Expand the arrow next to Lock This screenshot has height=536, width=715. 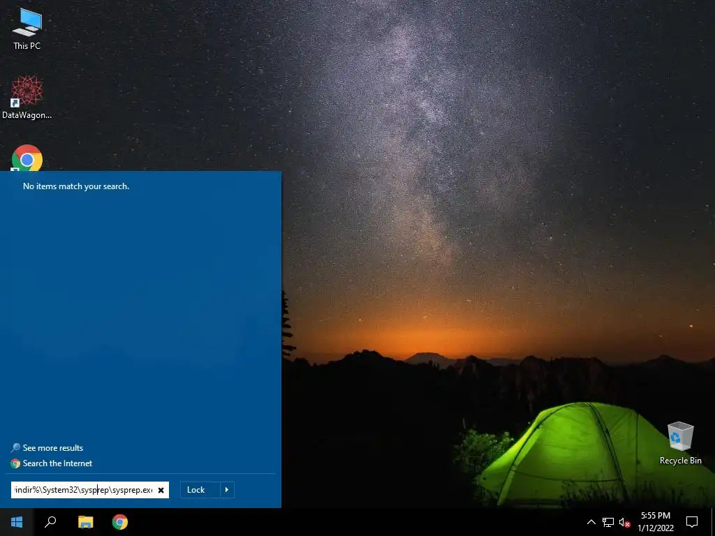227,490
